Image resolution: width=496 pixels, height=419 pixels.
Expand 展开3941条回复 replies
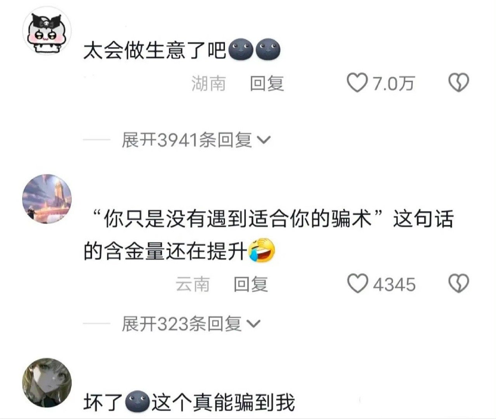[196, 140]
